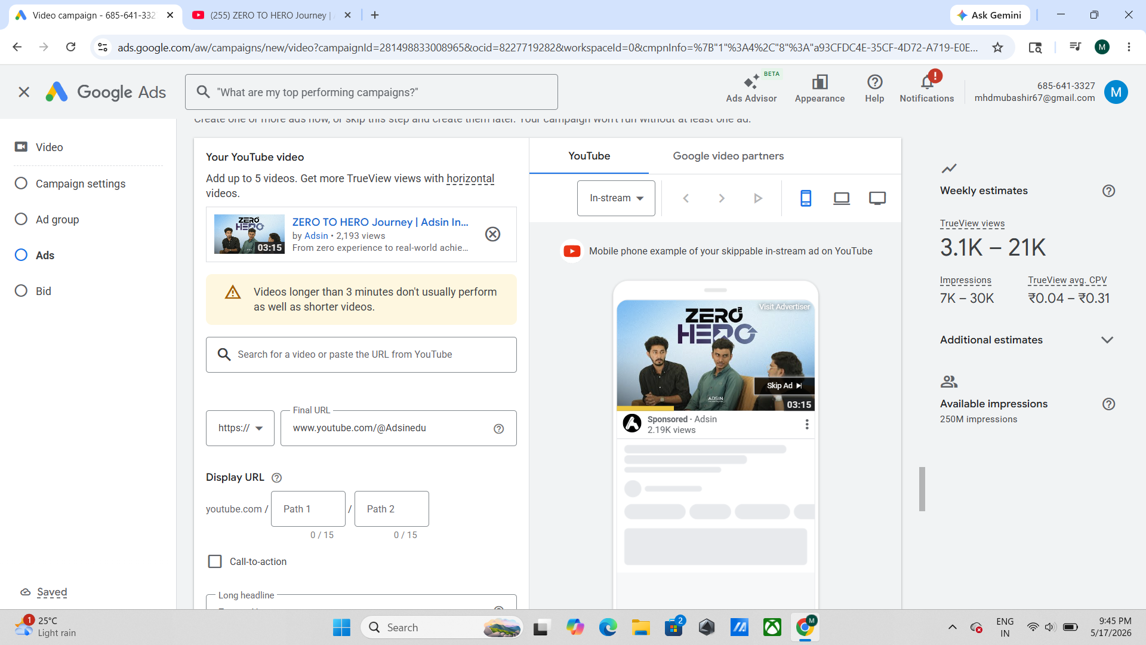Switch to Google video partners tab
1146x645 pixels.
pyautogui.click(x=728, y=156)
